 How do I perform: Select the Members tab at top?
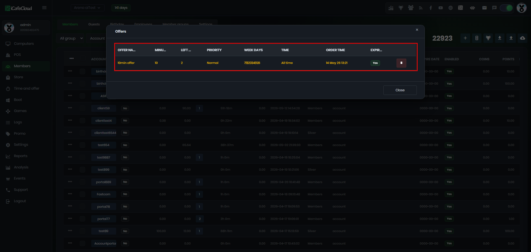pos(70,24)
